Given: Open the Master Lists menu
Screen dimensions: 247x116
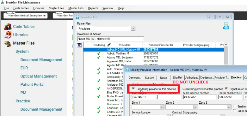Looking at the screenshot, I should point(76,8).
